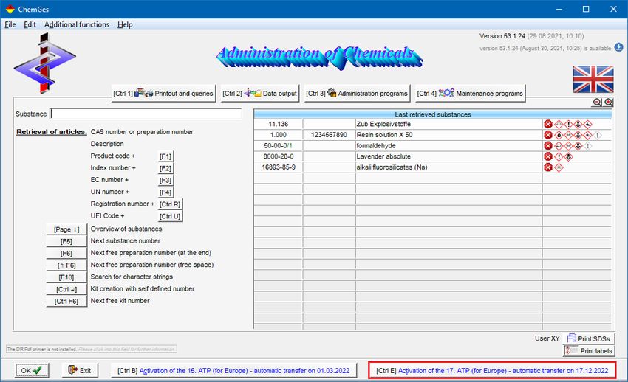Viewport: 628px width, 382px height.
Task: Click Ctrl R Registration number button
Action: (170, 204)
